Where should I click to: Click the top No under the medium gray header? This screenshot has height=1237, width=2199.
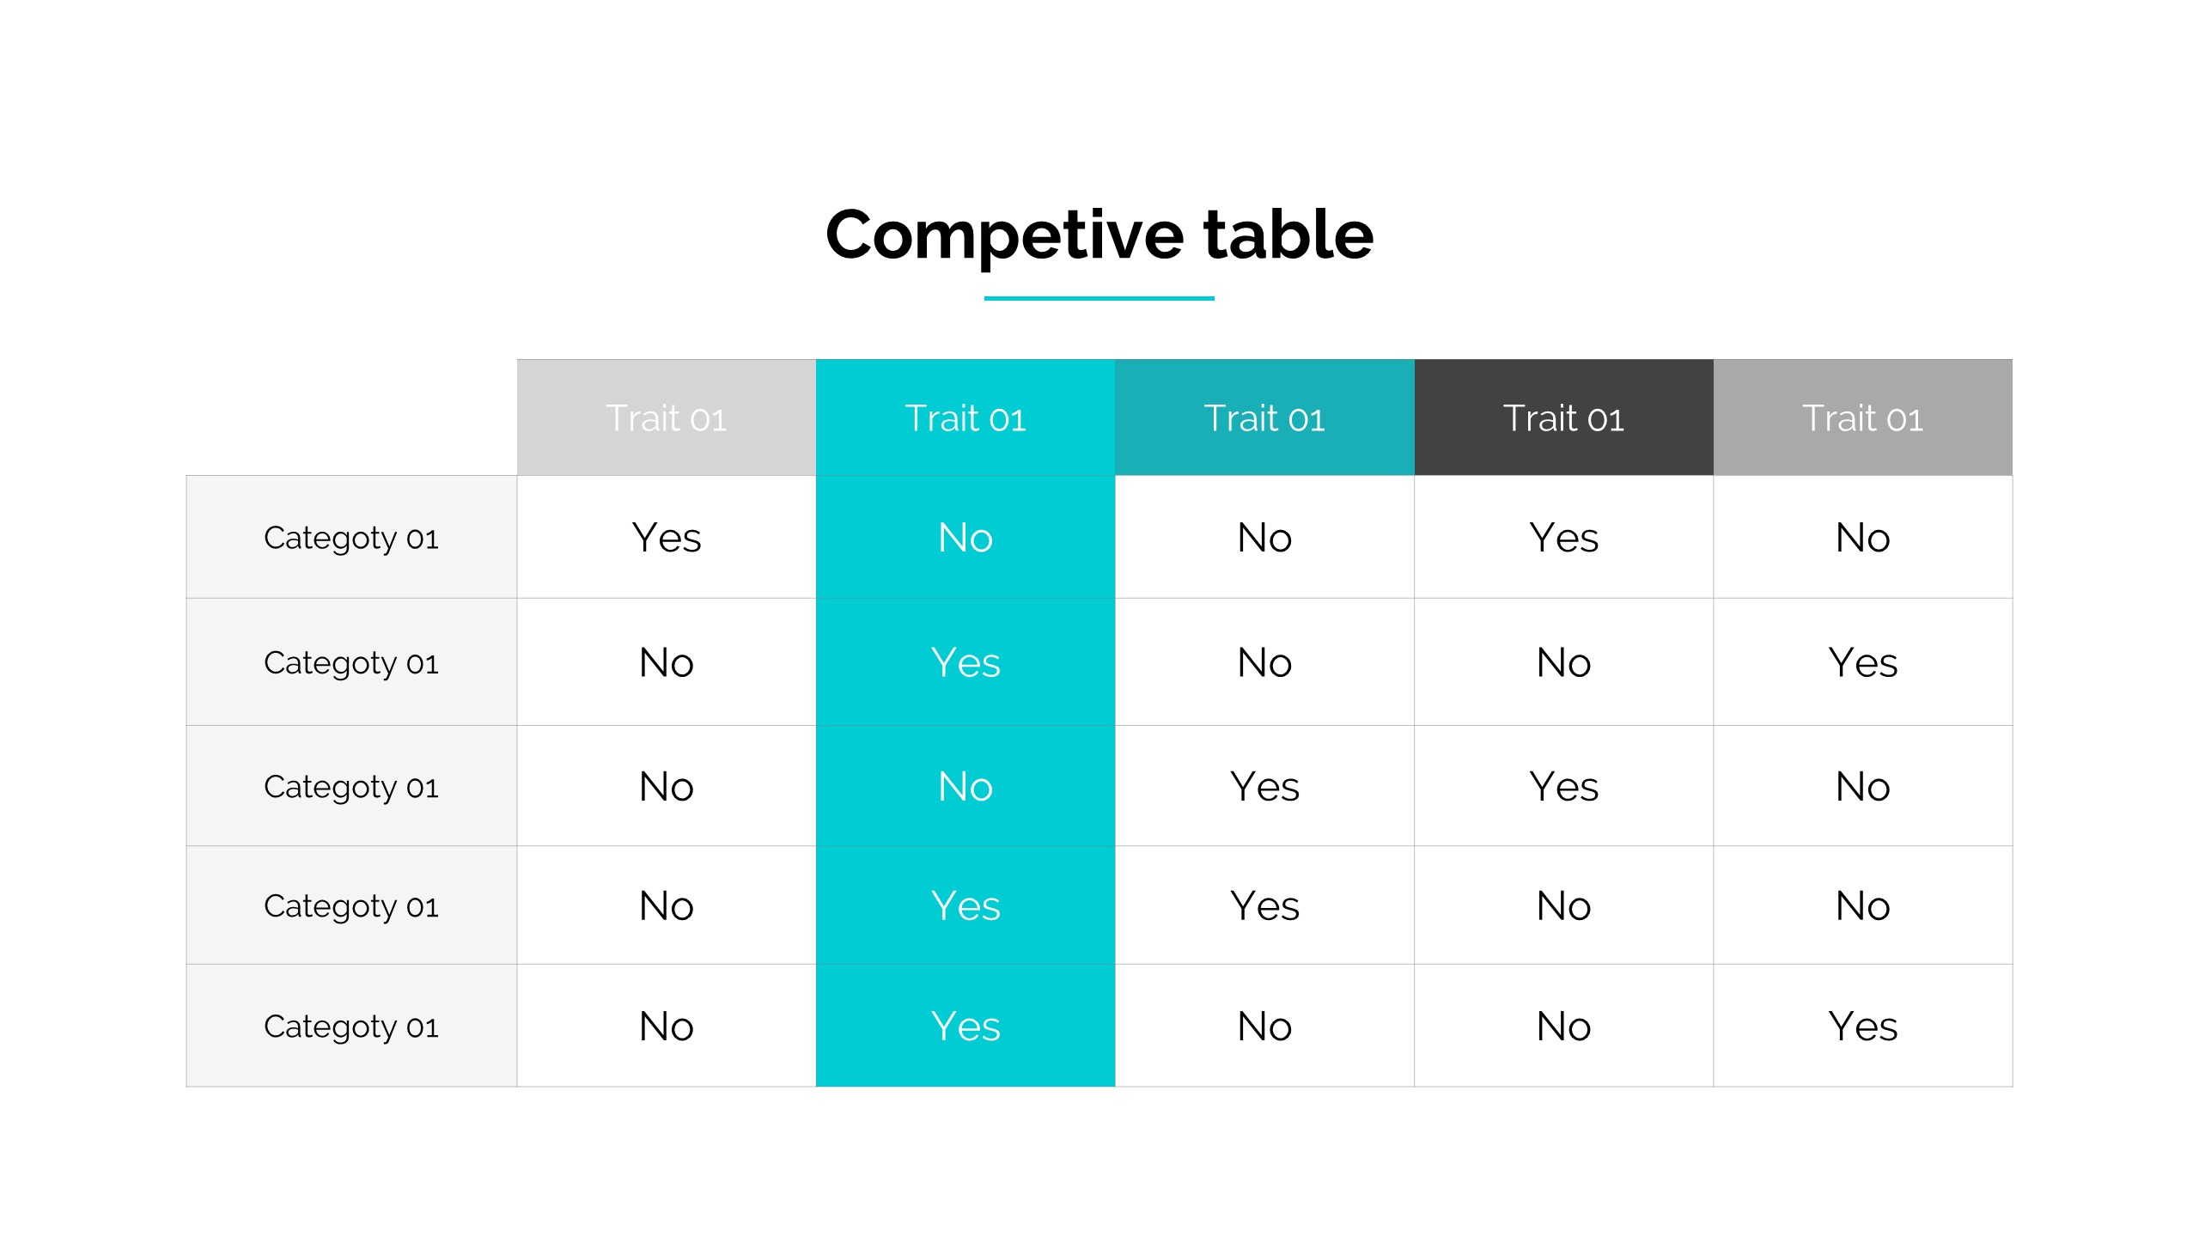(1862, 538)
